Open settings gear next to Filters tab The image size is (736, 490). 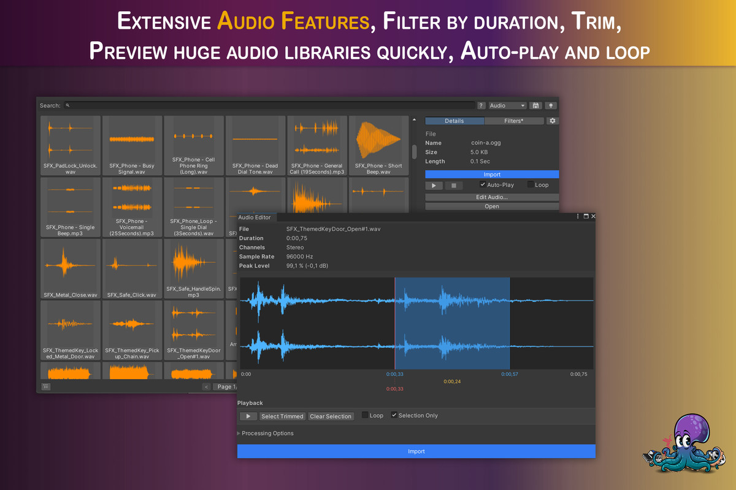553,121
